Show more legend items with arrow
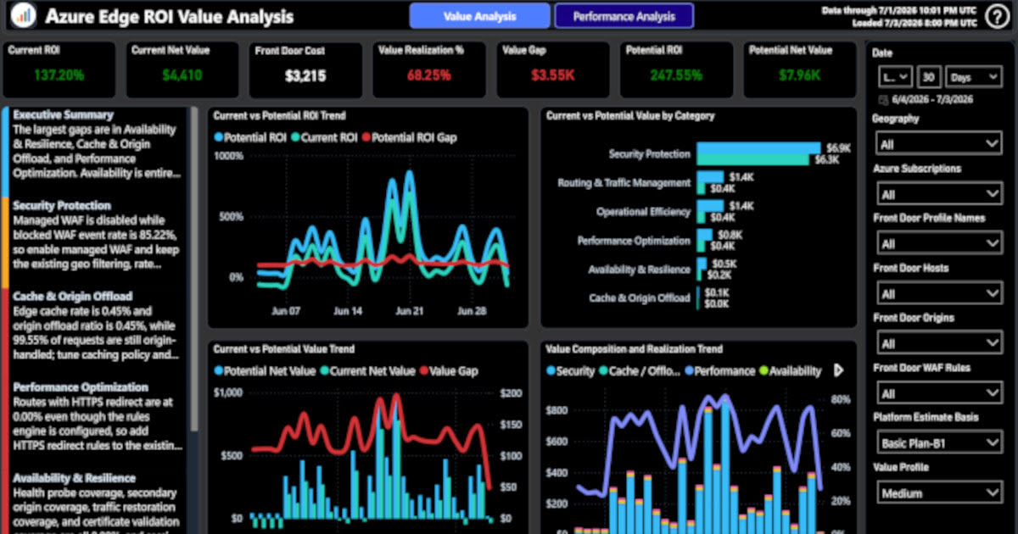The image size is (1018, 534). point(839,370)
